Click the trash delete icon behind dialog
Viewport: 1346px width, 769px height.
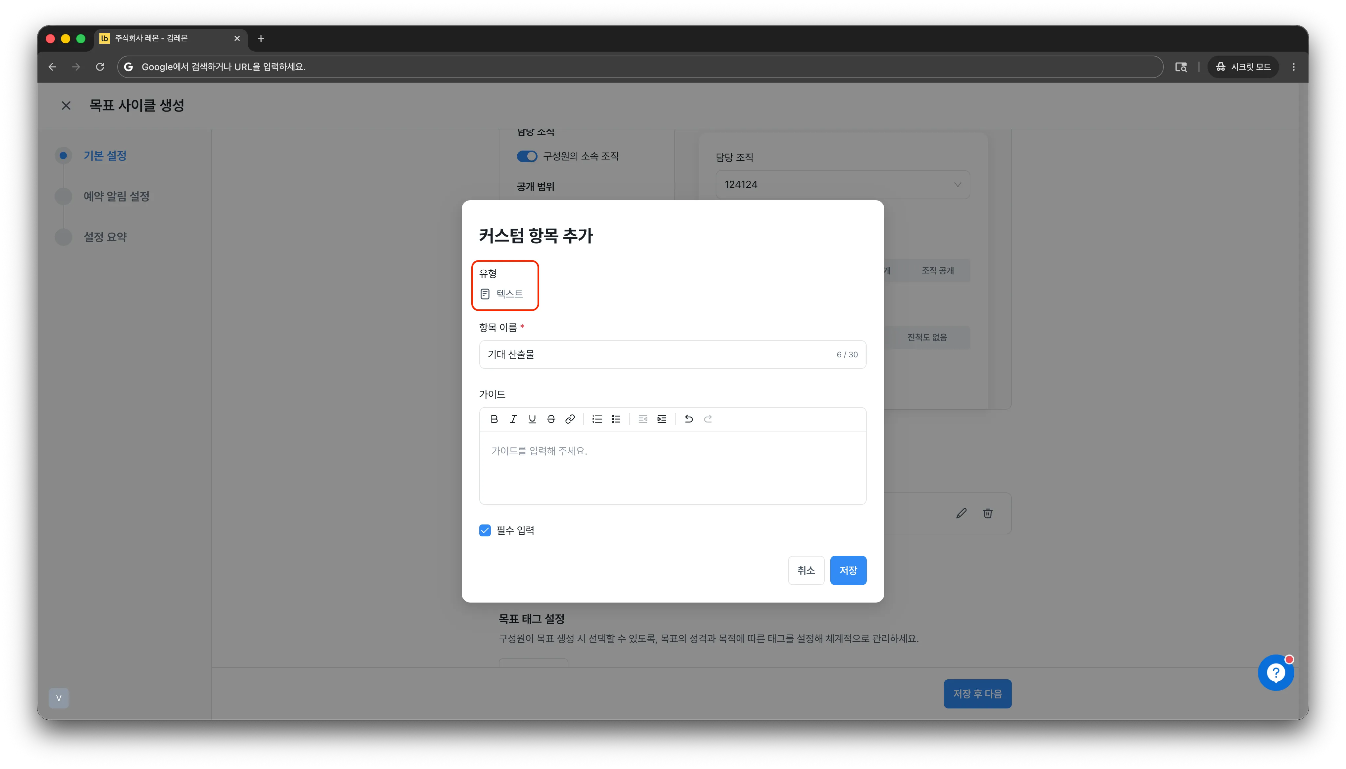(x=988, y=513)
